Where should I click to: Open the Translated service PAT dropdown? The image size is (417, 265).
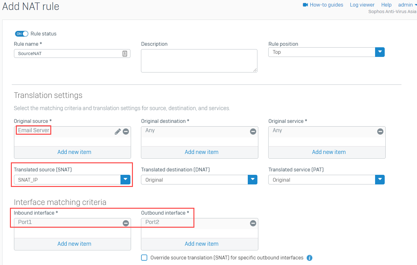tap(380, 179)
